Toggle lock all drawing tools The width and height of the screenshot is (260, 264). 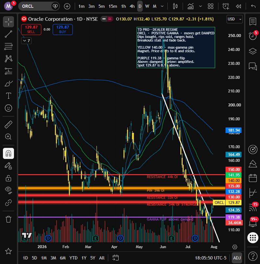[8, 178]
